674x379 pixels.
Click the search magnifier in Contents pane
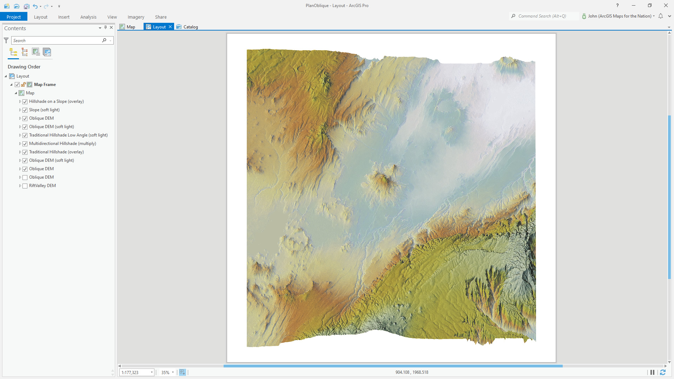pyautogui.click(x=104, y=40)
